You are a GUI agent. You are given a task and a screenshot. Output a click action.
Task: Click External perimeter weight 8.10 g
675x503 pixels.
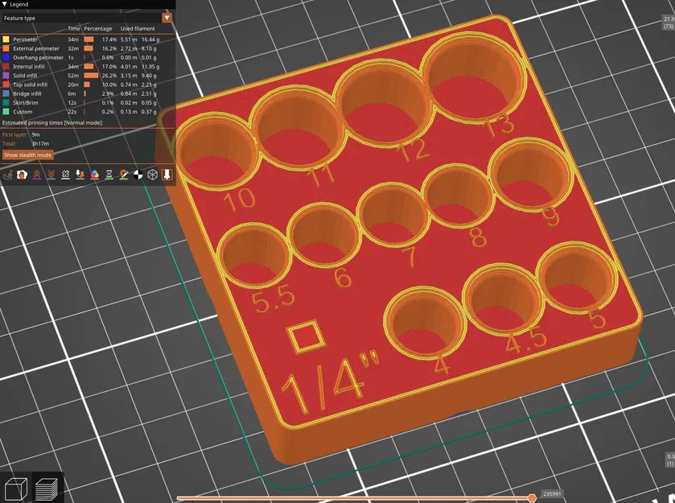pos(149,48)
